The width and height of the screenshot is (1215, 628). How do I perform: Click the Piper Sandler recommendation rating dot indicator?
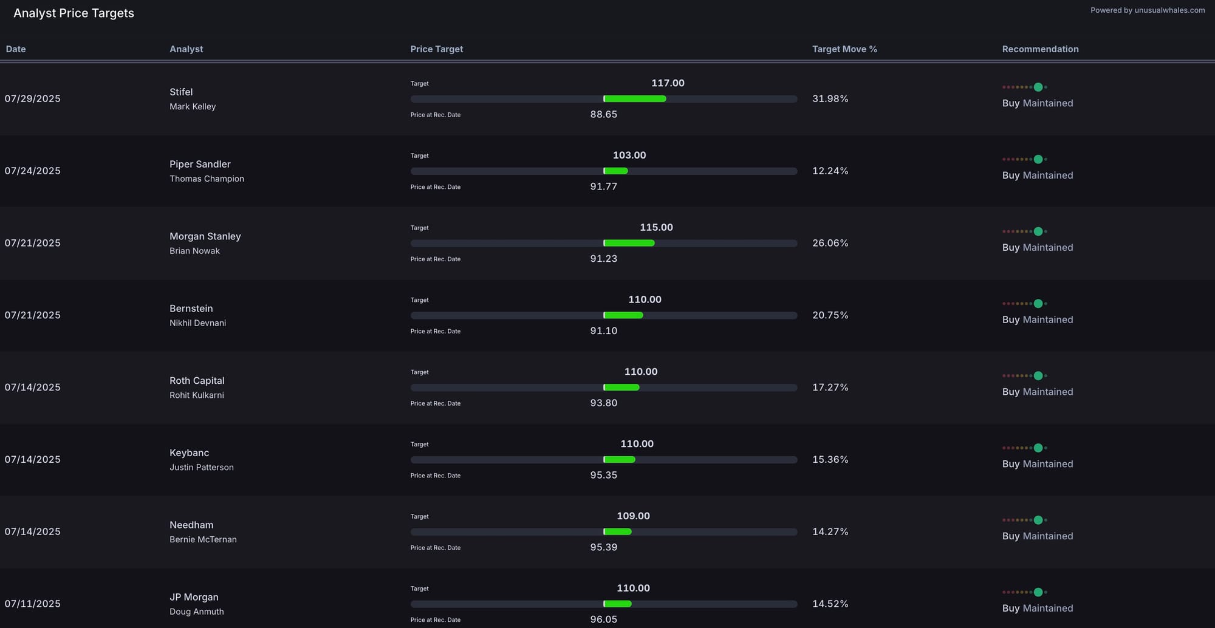coord(1025,159)
